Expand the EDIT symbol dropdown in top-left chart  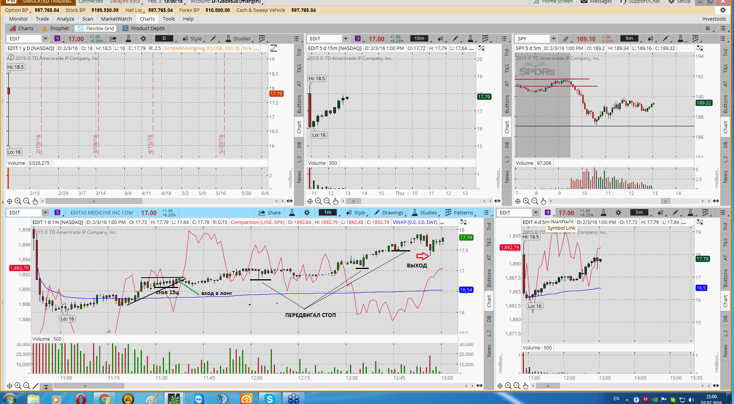45,39
